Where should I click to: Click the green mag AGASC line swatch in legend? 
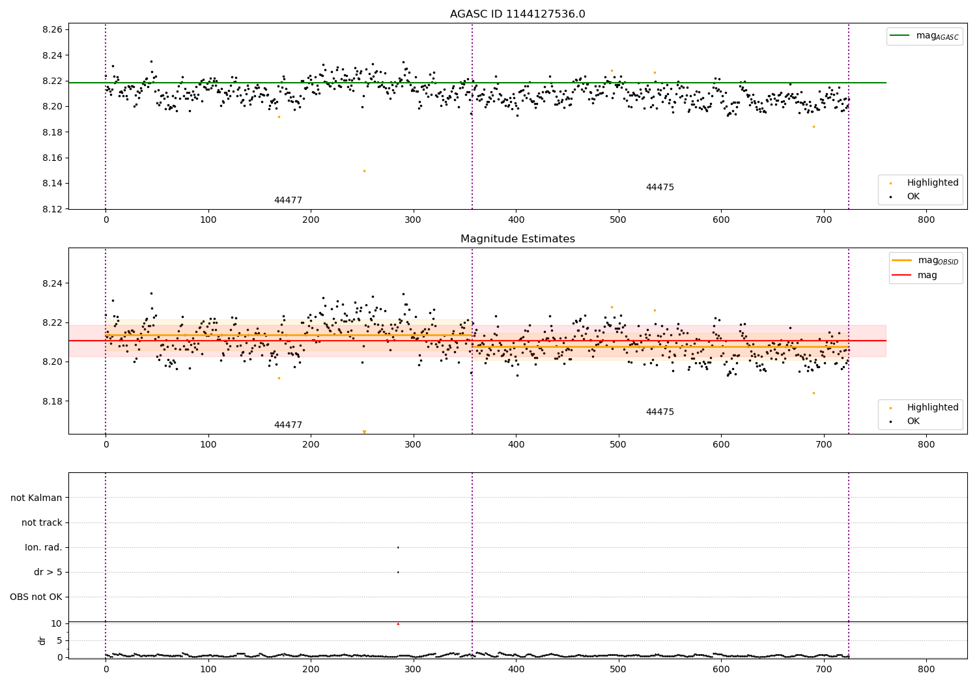[x=900, y=36]
